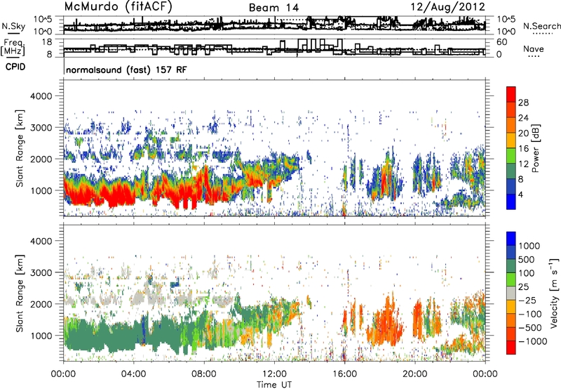
Task: Click the "04:00" time tick label
Action: point(133,374)
